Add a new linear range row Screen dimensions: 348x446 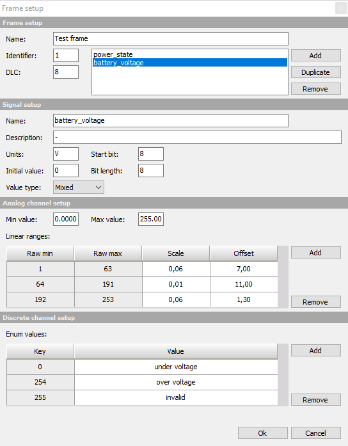[x=315, y=253]
